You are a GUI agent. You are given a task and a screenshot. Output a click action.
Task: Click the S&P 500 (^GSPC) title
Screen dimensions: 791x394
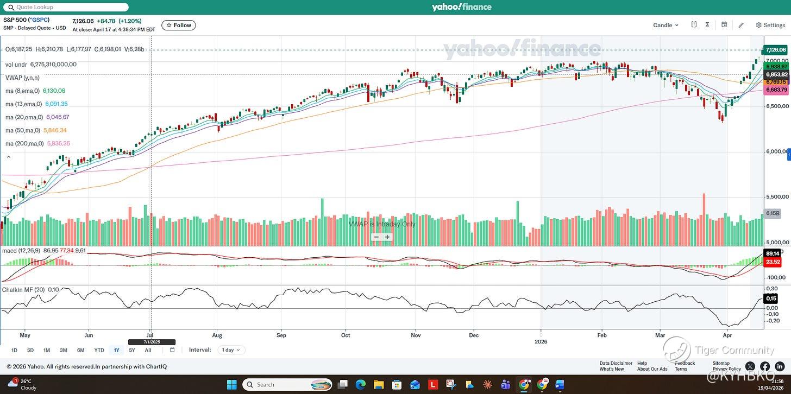tap(26, 20)
